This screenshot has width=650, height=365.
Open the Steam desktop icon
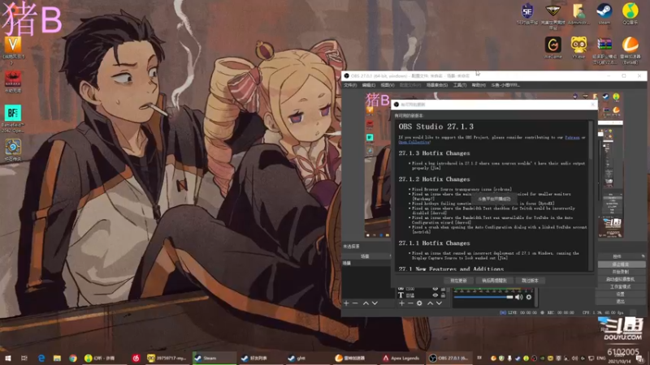[604, 14]
